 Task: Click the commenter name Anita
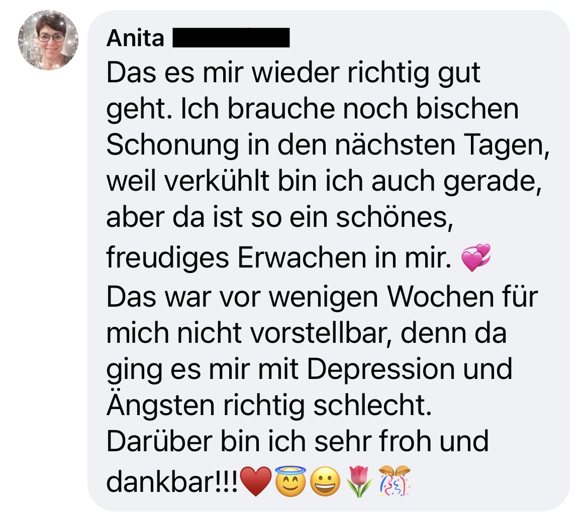(x=135, y=38)
